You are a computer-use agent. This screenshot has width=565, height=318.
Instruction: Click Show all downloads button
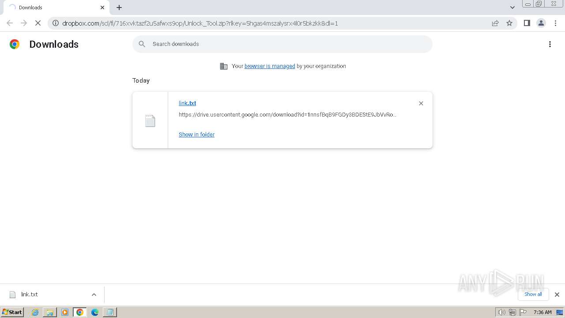click(x=533, y=294)
